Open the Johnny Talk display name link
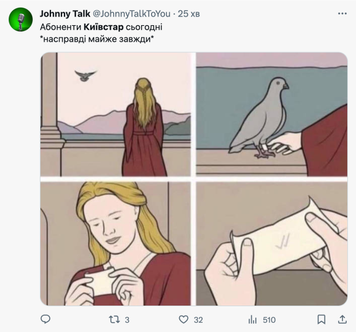The width and height of the screenshot is (356, 332). 64,13
